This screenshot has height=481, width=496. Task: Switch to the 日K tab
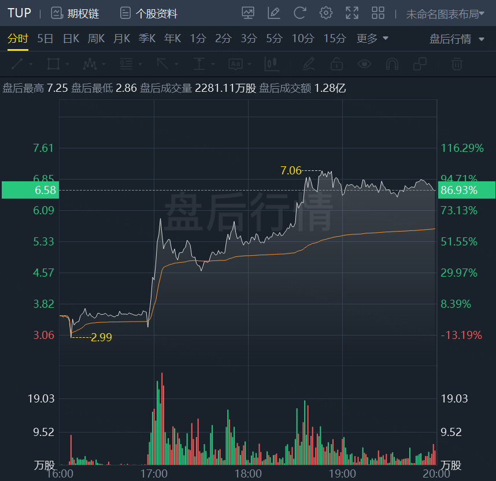71,39
